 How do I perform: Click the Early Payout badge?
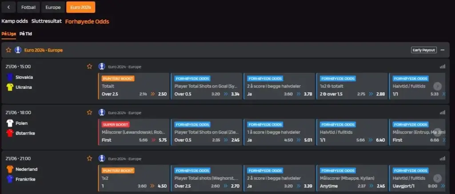(424, 50)
